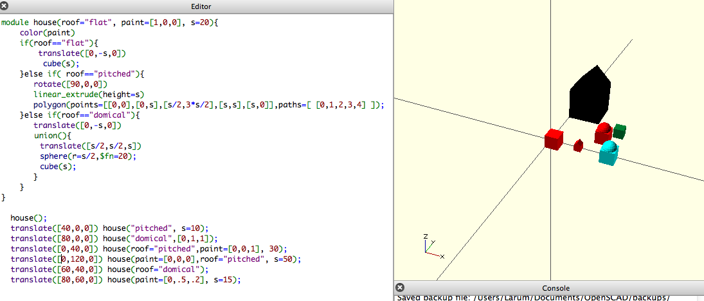Click the 'sphere(r=s/2,$fn=20);' line
Screen dimensions: 704x301
[x=87, y=156]
